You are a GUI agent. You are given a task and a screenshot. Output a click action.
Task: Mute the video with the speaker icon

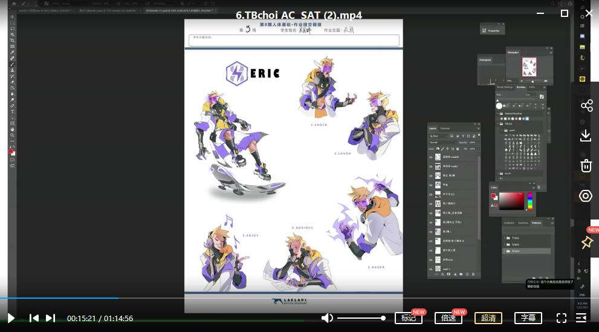pyautogui.click(x=327, y=318)
